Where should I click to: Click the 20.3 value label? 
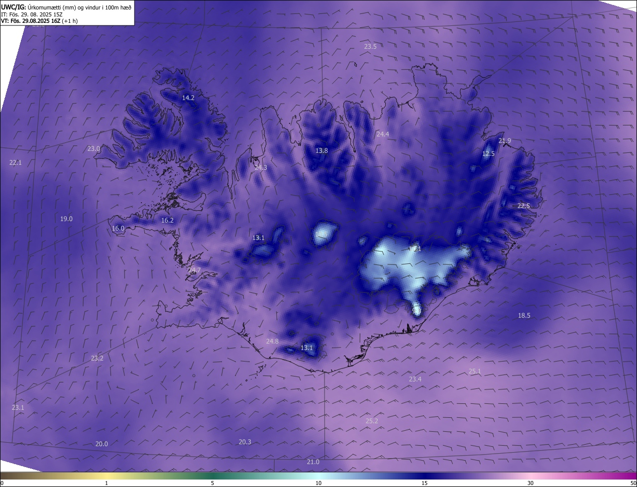(245, 442)
